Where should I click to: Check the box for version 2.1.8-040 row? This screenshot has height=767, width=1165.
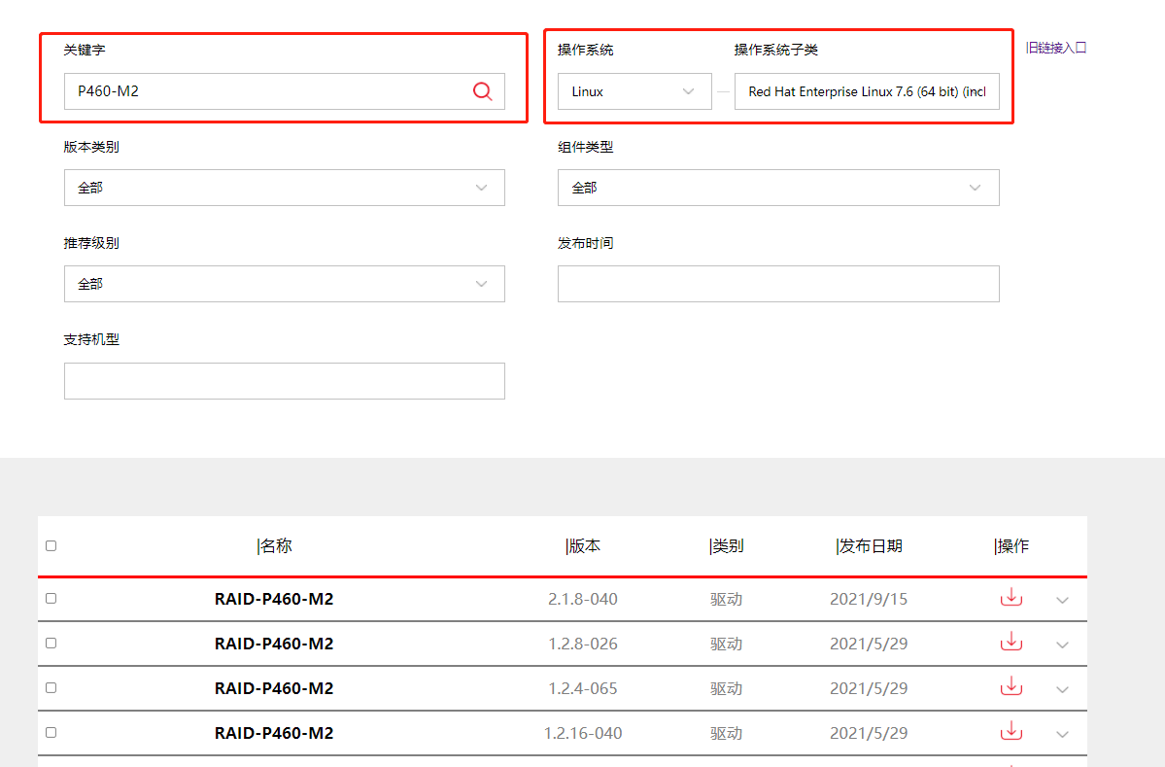click(x=51, y=598)
